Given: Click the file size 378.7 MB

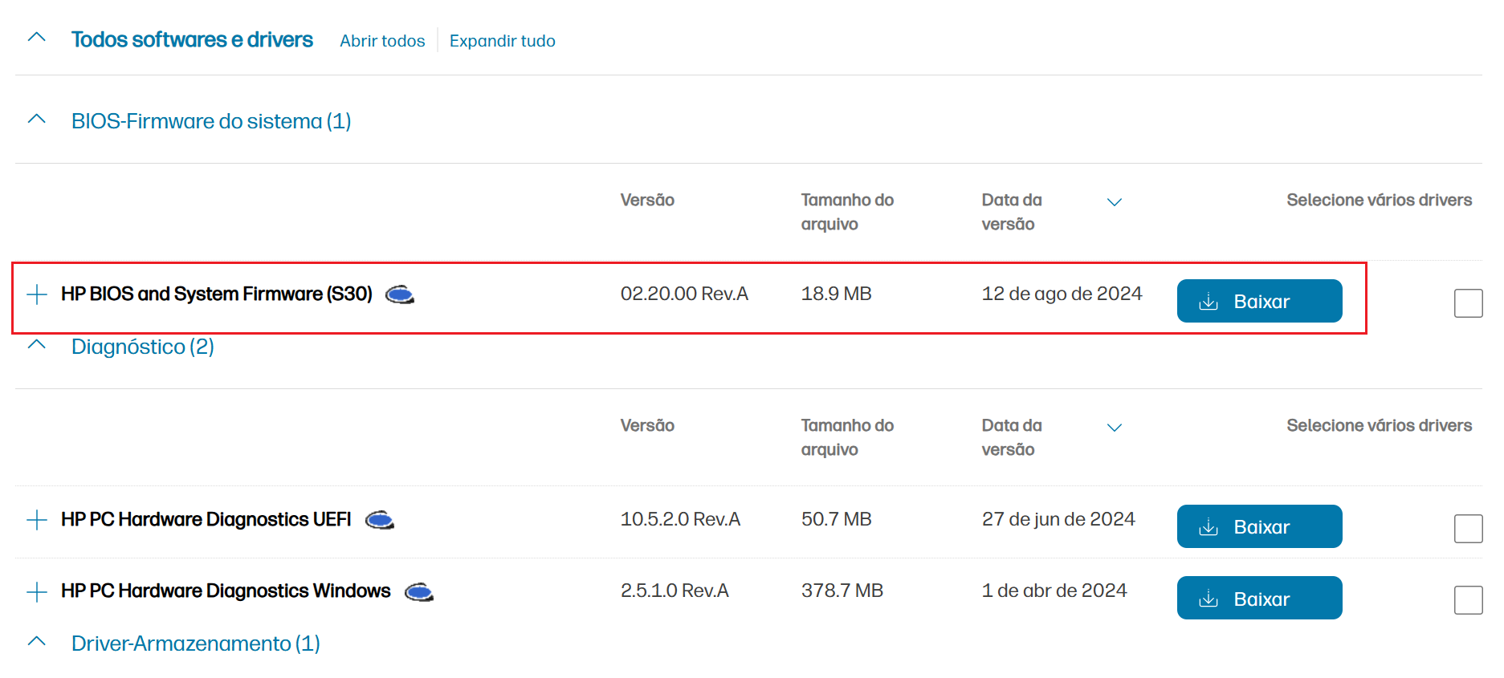Looking at the screenshot, I should click(x=842, y=591).
